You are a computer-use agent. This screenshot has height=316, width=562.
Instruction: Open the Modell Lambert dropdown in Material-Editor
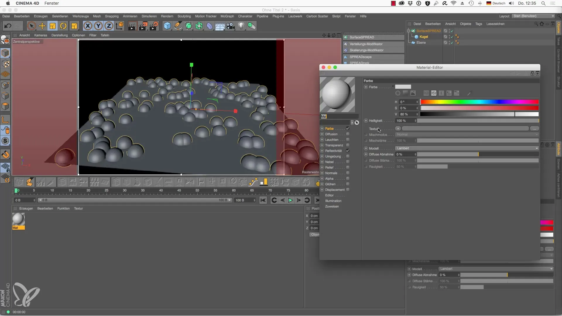tap(467, 148)
